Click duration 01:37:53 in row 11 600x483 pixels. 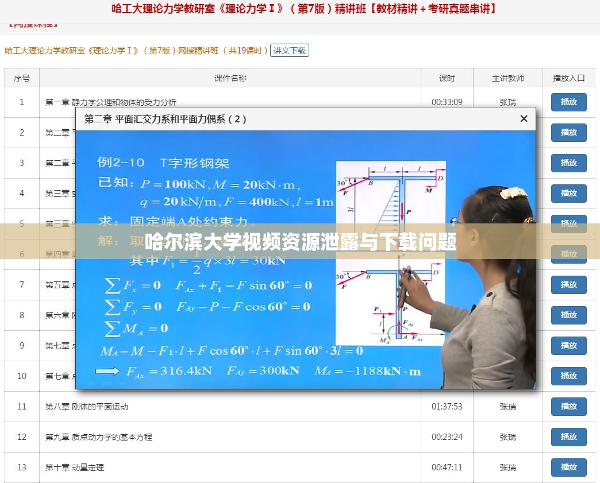447,407
